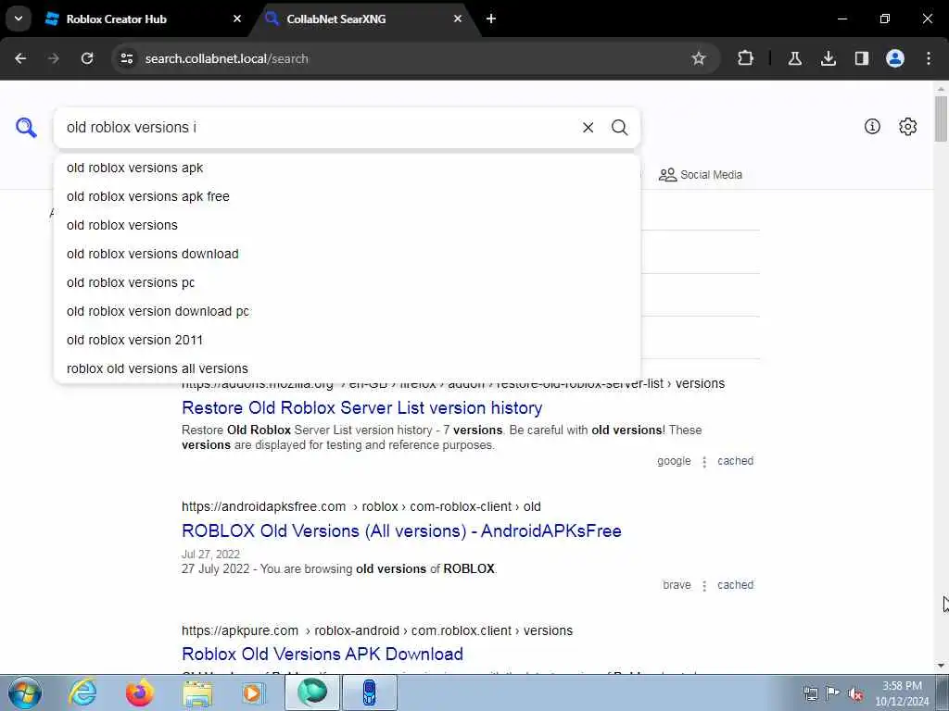Click the page vertical scrollbar thumb

pyautogui.click(x=941, y=118)
